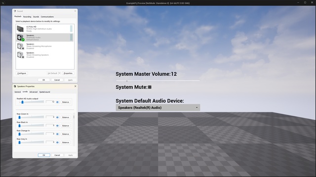The width and height of the screenshot is (316, 177).
Task: Open the Spatial sound tab
Action: point(44,92)
